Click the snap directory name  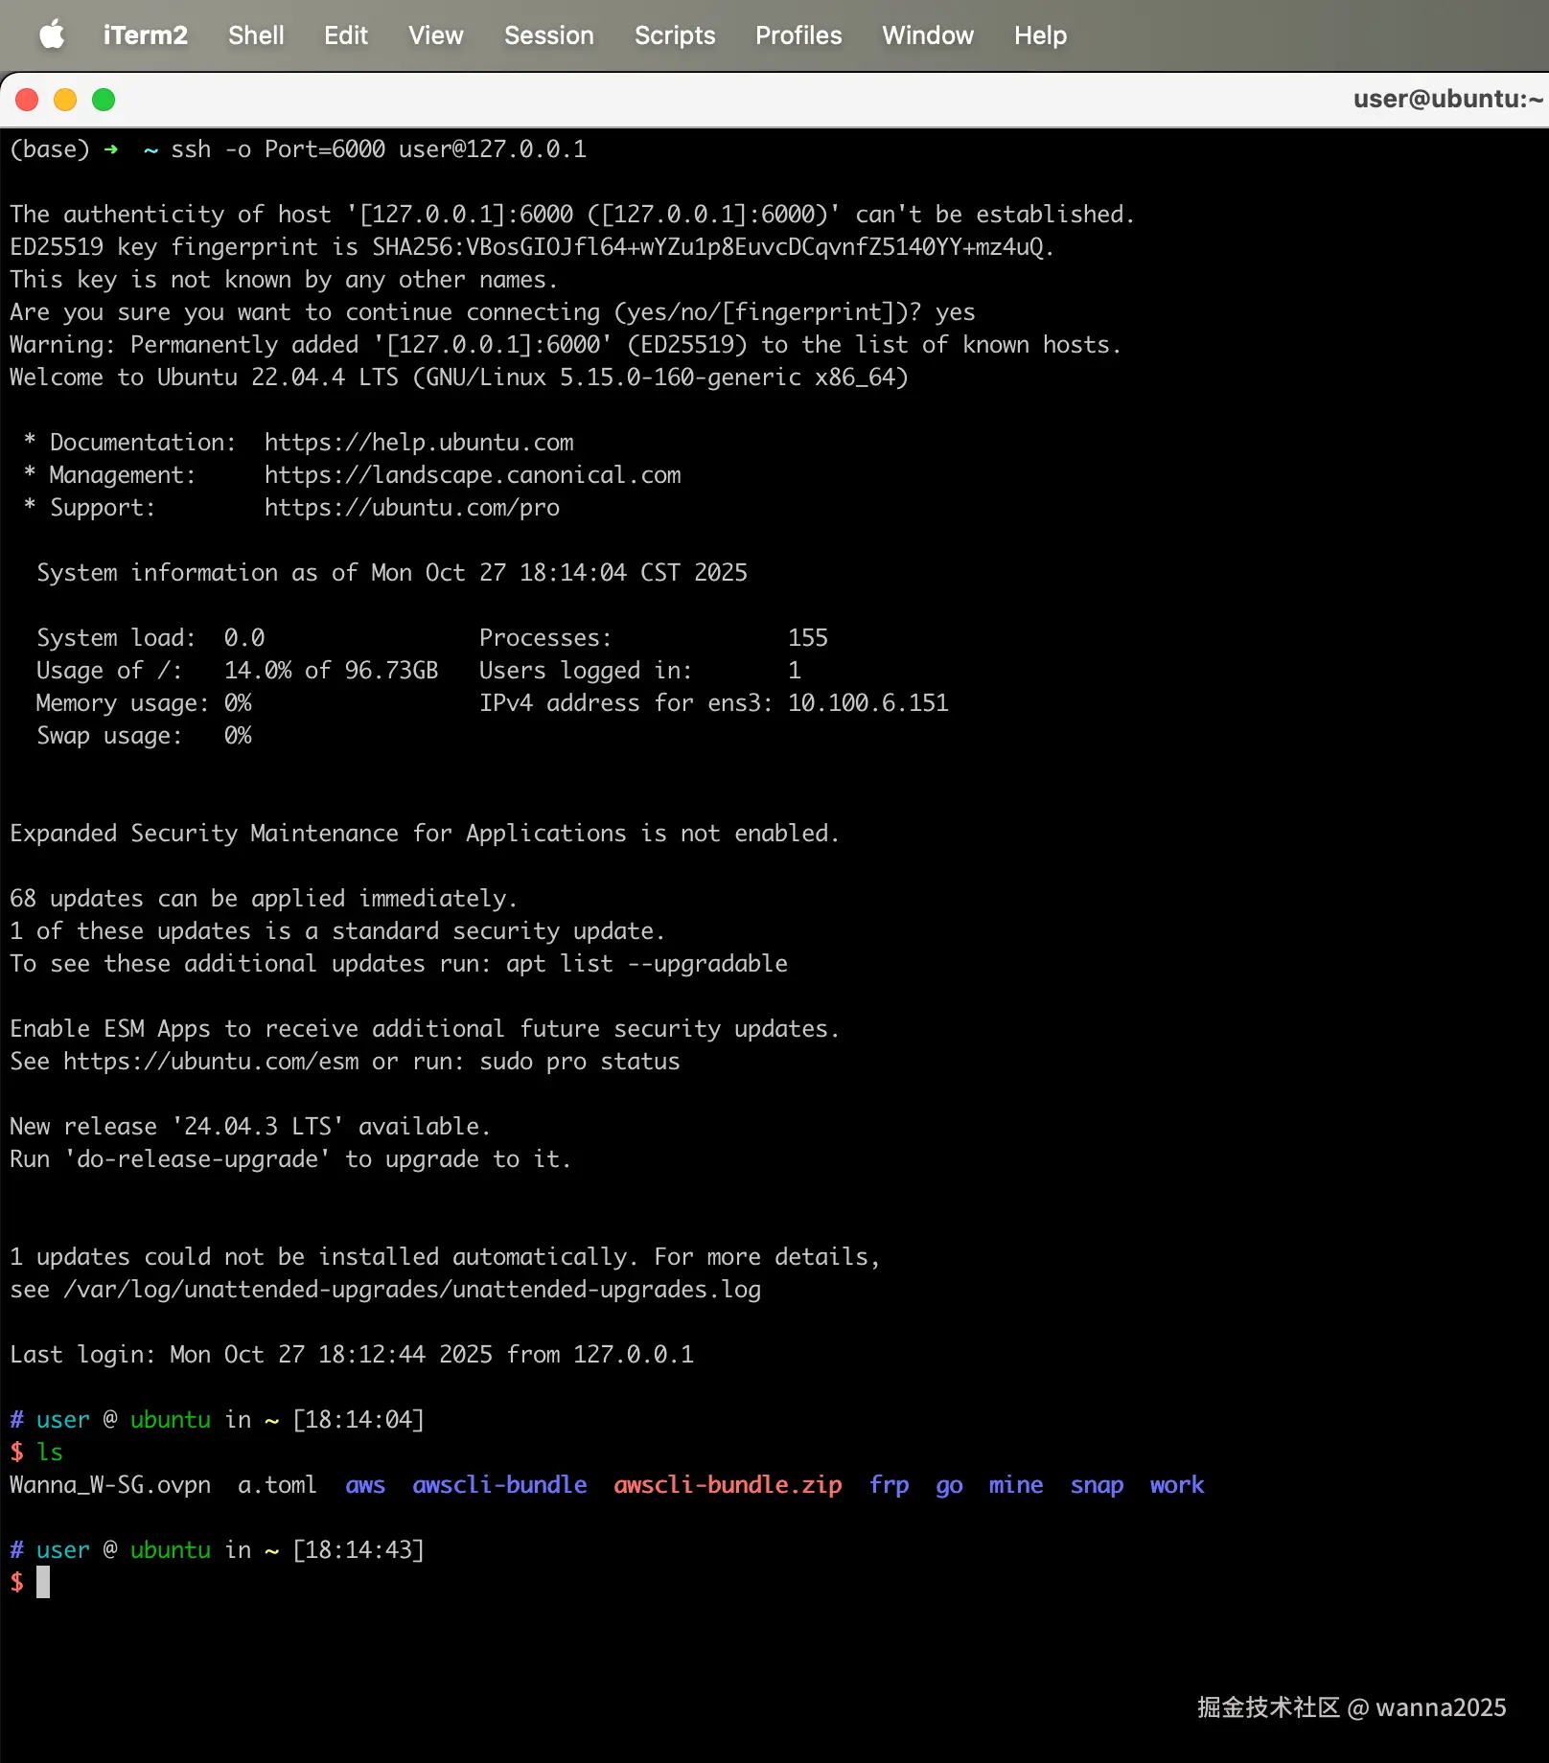click(1097, 1485)
